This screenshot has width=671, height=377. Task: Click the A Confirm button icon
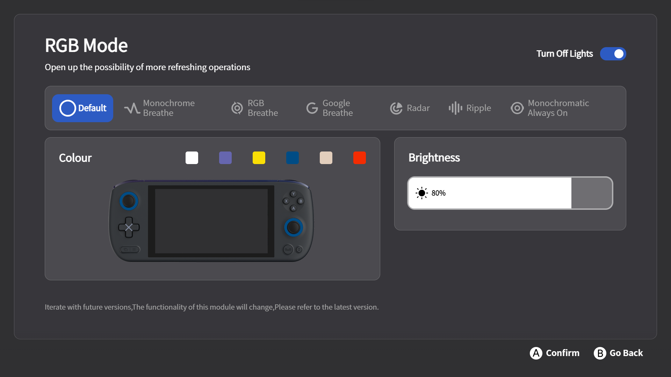tap(536, 353)
